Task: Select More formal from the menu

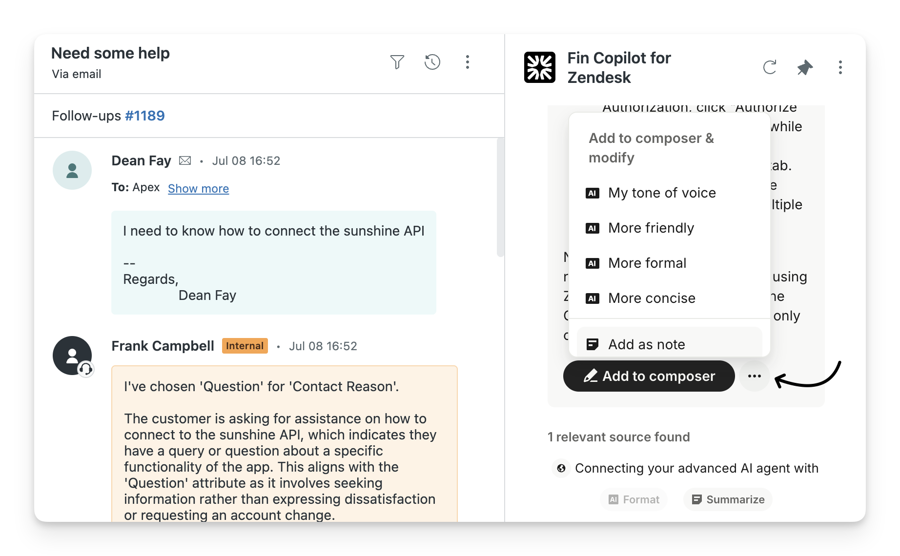Action: point(647,263)
